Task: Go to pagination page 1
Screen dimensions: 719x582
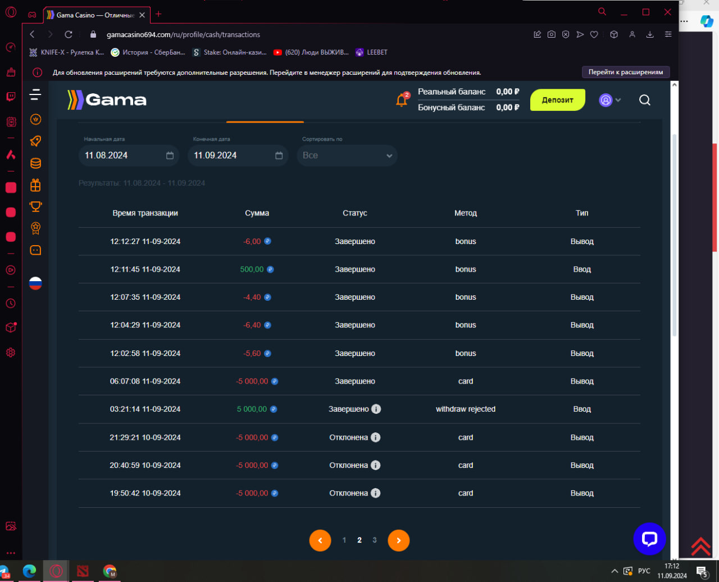Action: [344, 540]
